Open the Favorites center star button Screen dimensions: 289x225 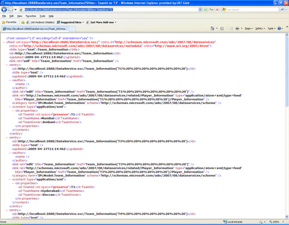[9, 22]
